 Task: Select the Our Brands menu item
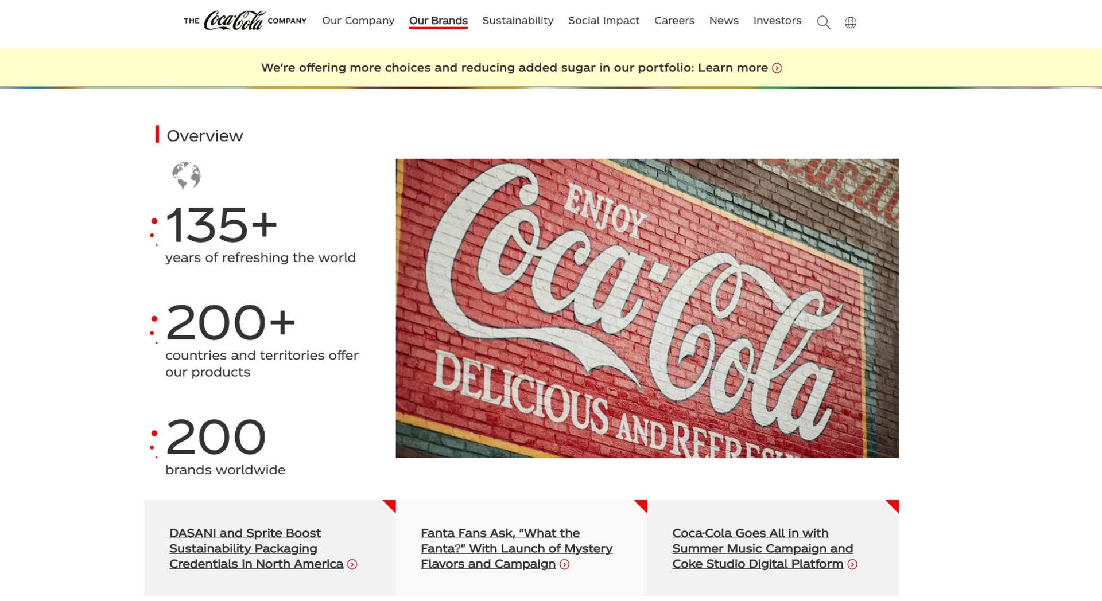pos(438,21)
